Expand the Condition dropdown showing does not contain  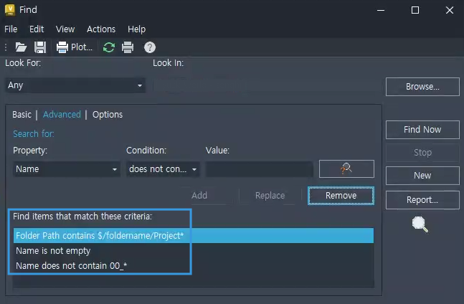pos(163,169)
